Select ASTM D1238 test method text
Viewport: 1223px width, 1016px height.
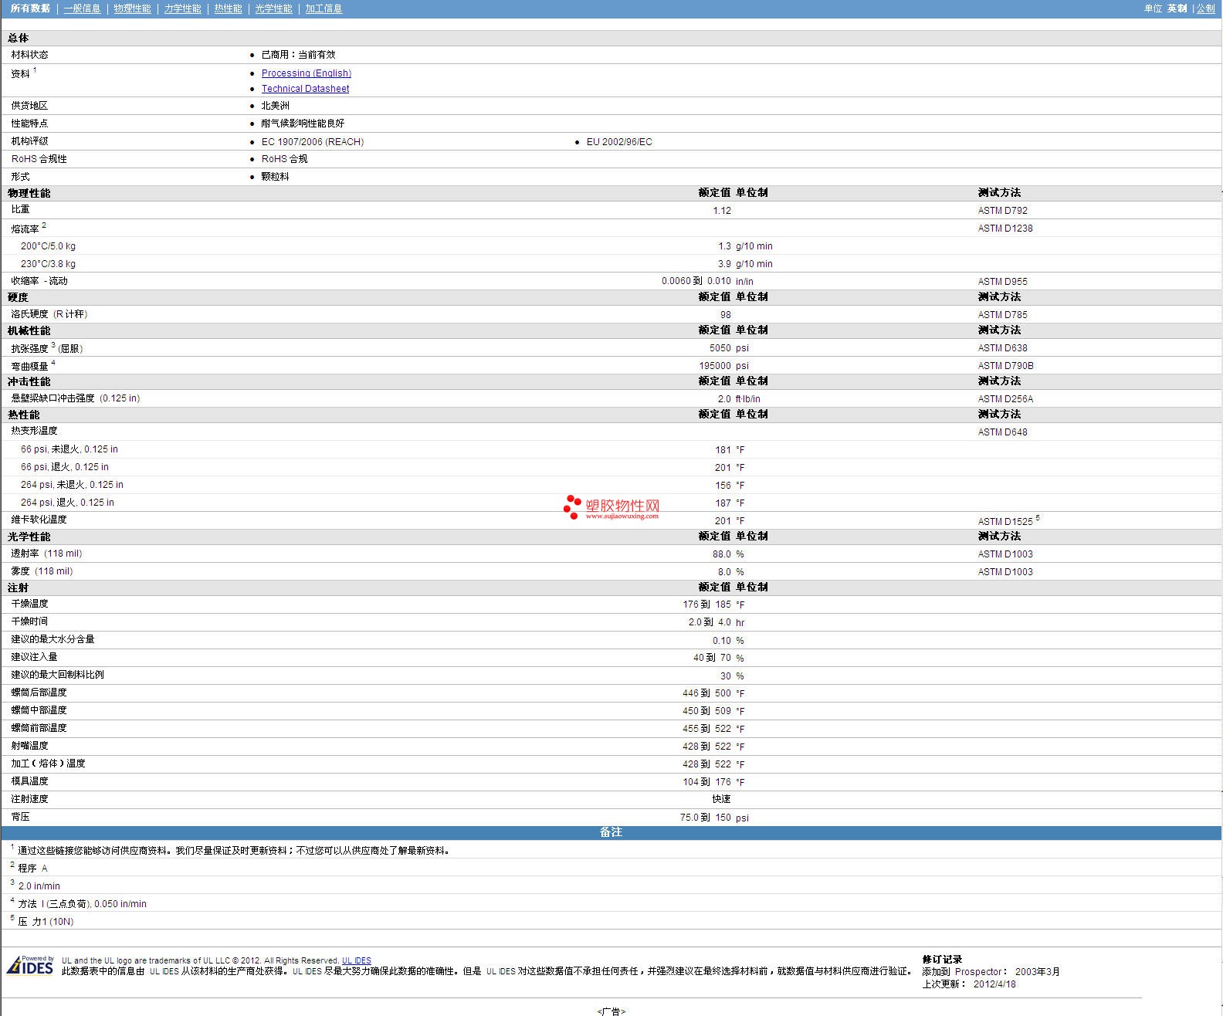pyautogui.click(x=1005, y=229)
